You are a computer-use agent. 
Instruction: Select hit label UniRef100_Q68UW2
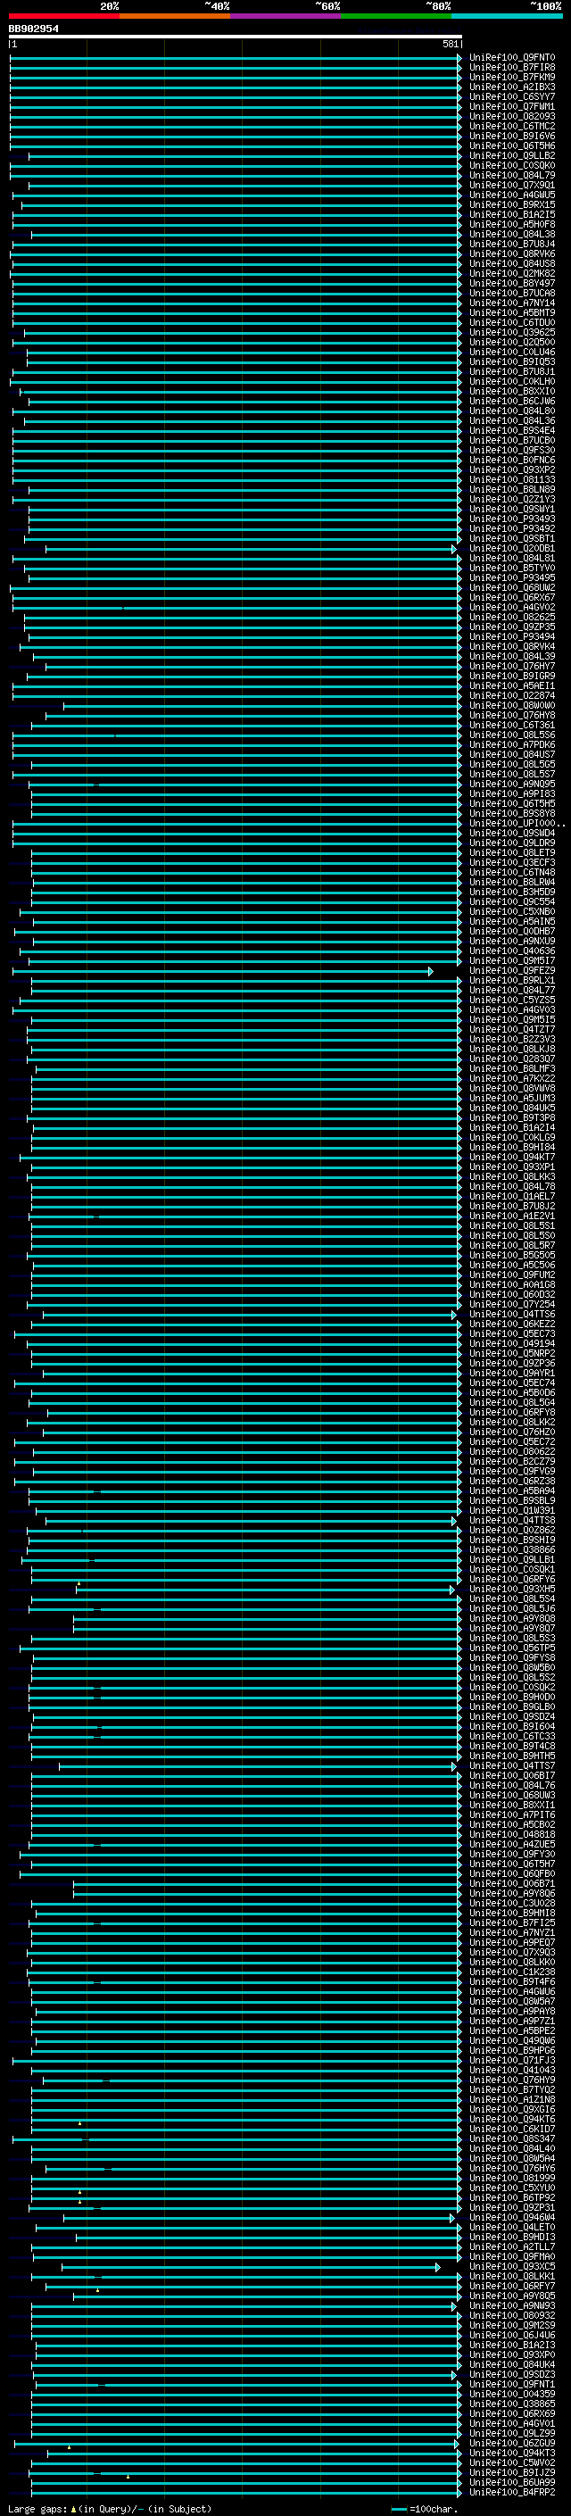point(512,588)
